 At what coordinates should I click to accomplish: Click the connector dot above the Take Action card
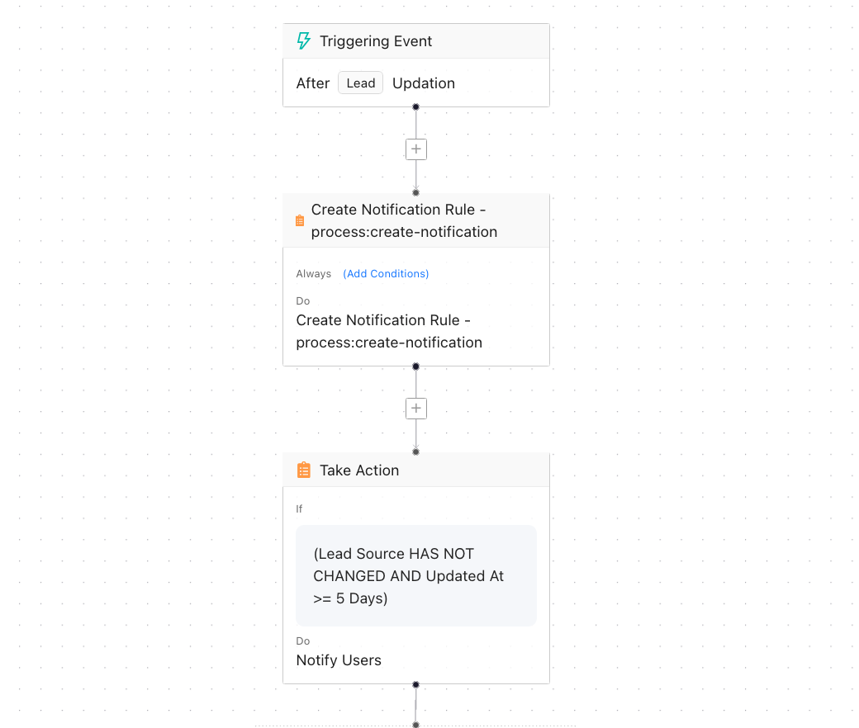(415, 451)
